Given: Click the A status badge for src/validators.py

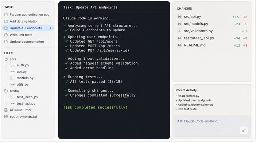Looking at the screenshot, I should [x=179, y=31].
